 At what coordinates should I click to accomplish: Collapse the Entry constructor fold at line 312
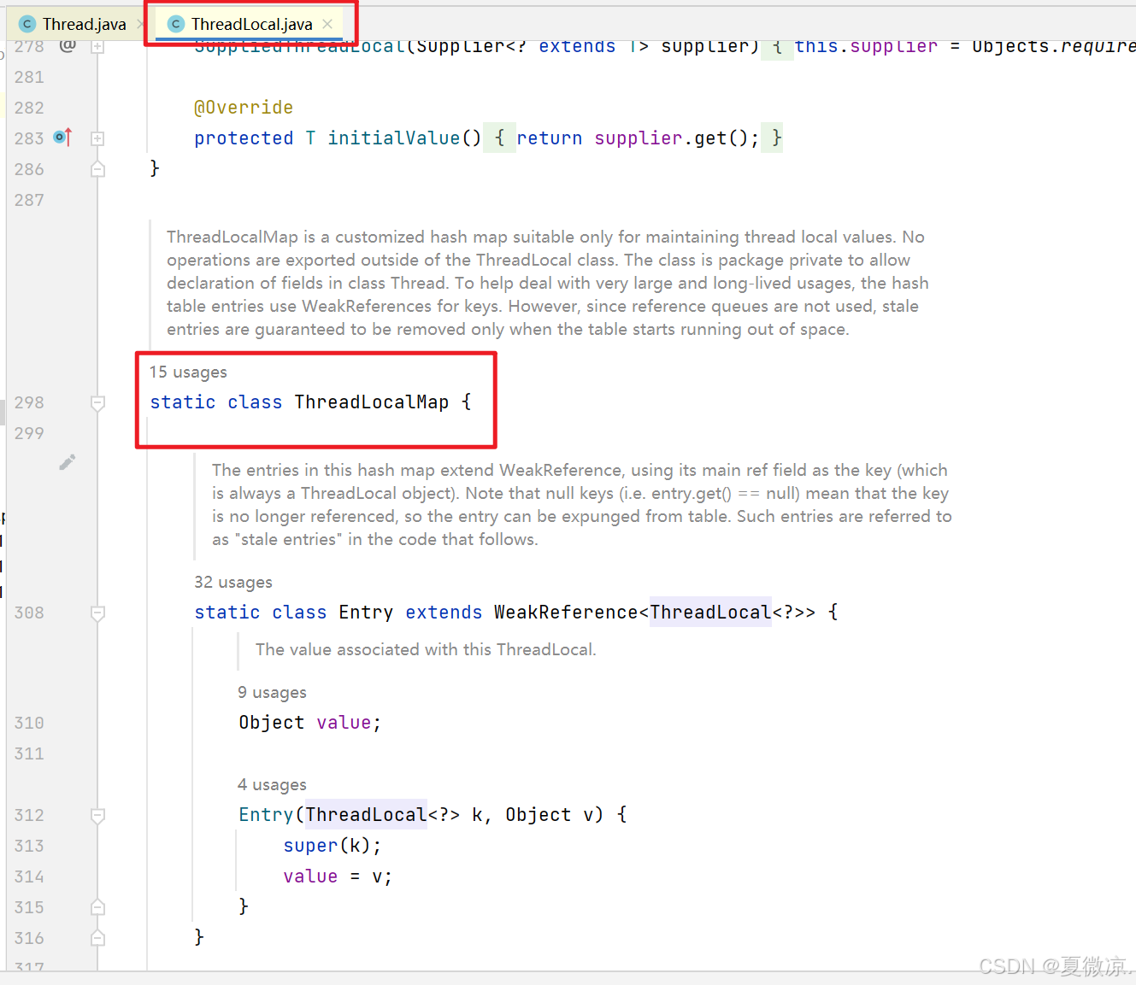point(97,815)
